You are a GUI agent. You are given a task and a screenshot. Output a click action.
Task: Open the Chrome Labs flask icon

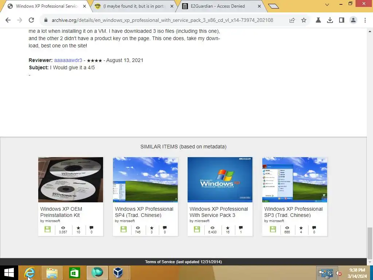[318, 20]
